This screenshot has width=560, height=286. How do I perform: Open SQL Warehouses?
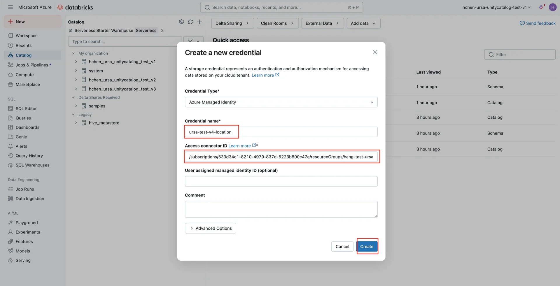(x=33, y=165)
